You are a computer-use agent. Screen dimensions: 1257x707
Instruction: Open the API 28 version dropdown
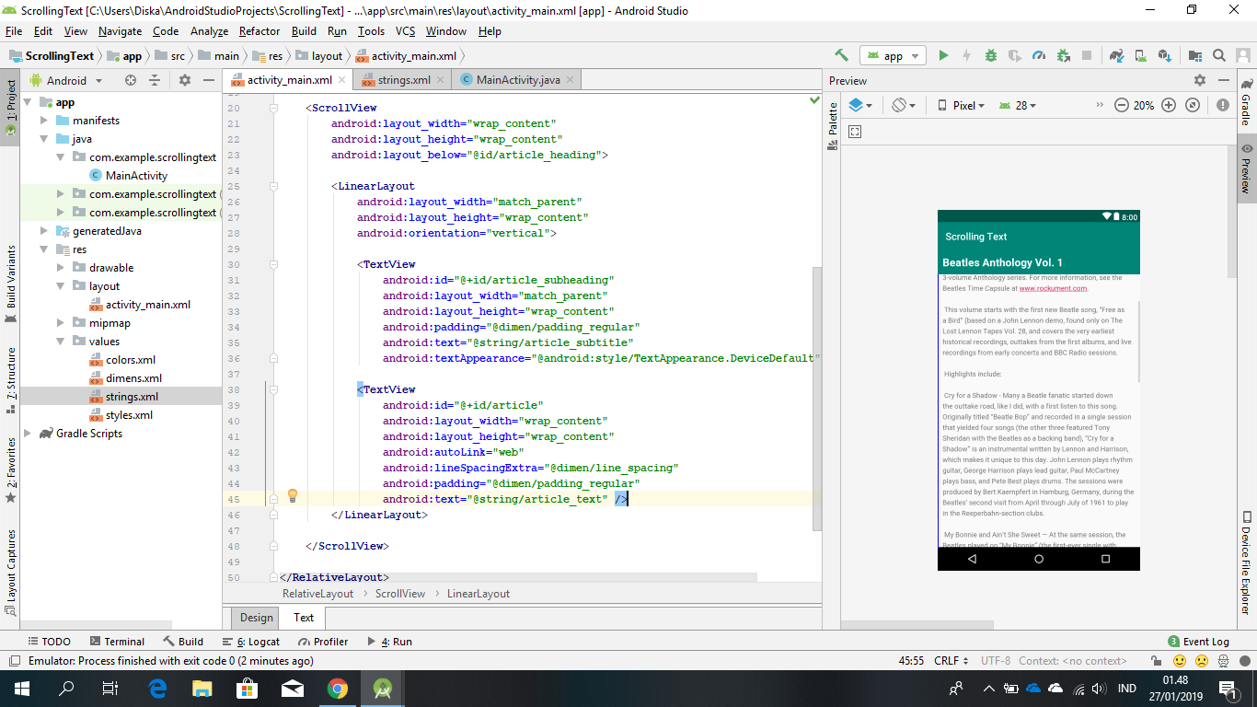point(1017,105)
